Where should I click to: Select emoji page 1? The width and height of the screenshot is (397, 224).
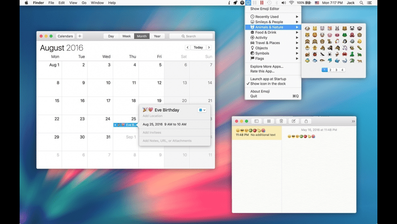(x=324, y=70)
